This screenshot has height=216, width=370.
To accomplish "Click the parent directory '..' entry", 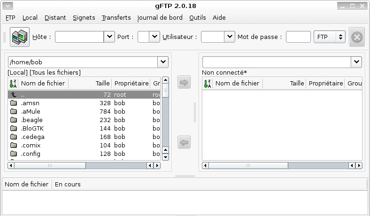I will click(23, 94).
